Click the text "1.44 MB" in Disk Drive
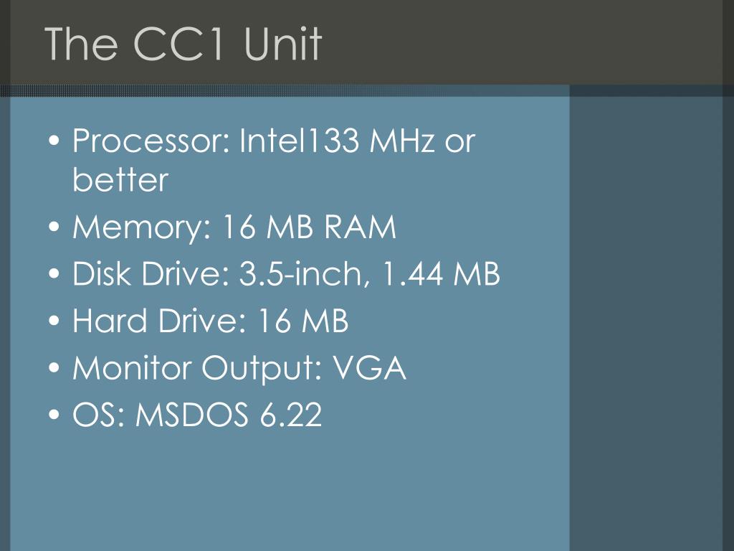Viewport: 734px width, 551px height. 441,273
